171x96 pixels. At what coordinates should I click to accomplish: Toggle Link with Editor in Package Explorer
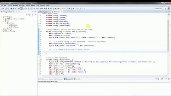pos(29,15)
